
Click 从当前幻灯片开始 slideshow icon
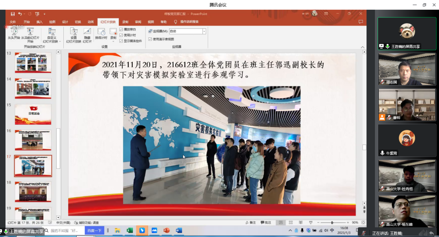(30, 32)
